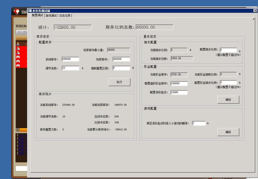Switch to the 游戏调试 tab
This screenshot has width=258, height=179.
pyautogui.click(x=51, y=16)
